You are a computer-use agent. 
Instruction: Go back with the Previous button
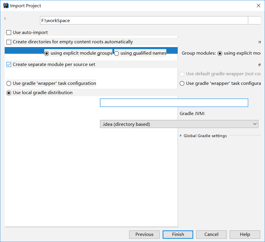(144, 234)
